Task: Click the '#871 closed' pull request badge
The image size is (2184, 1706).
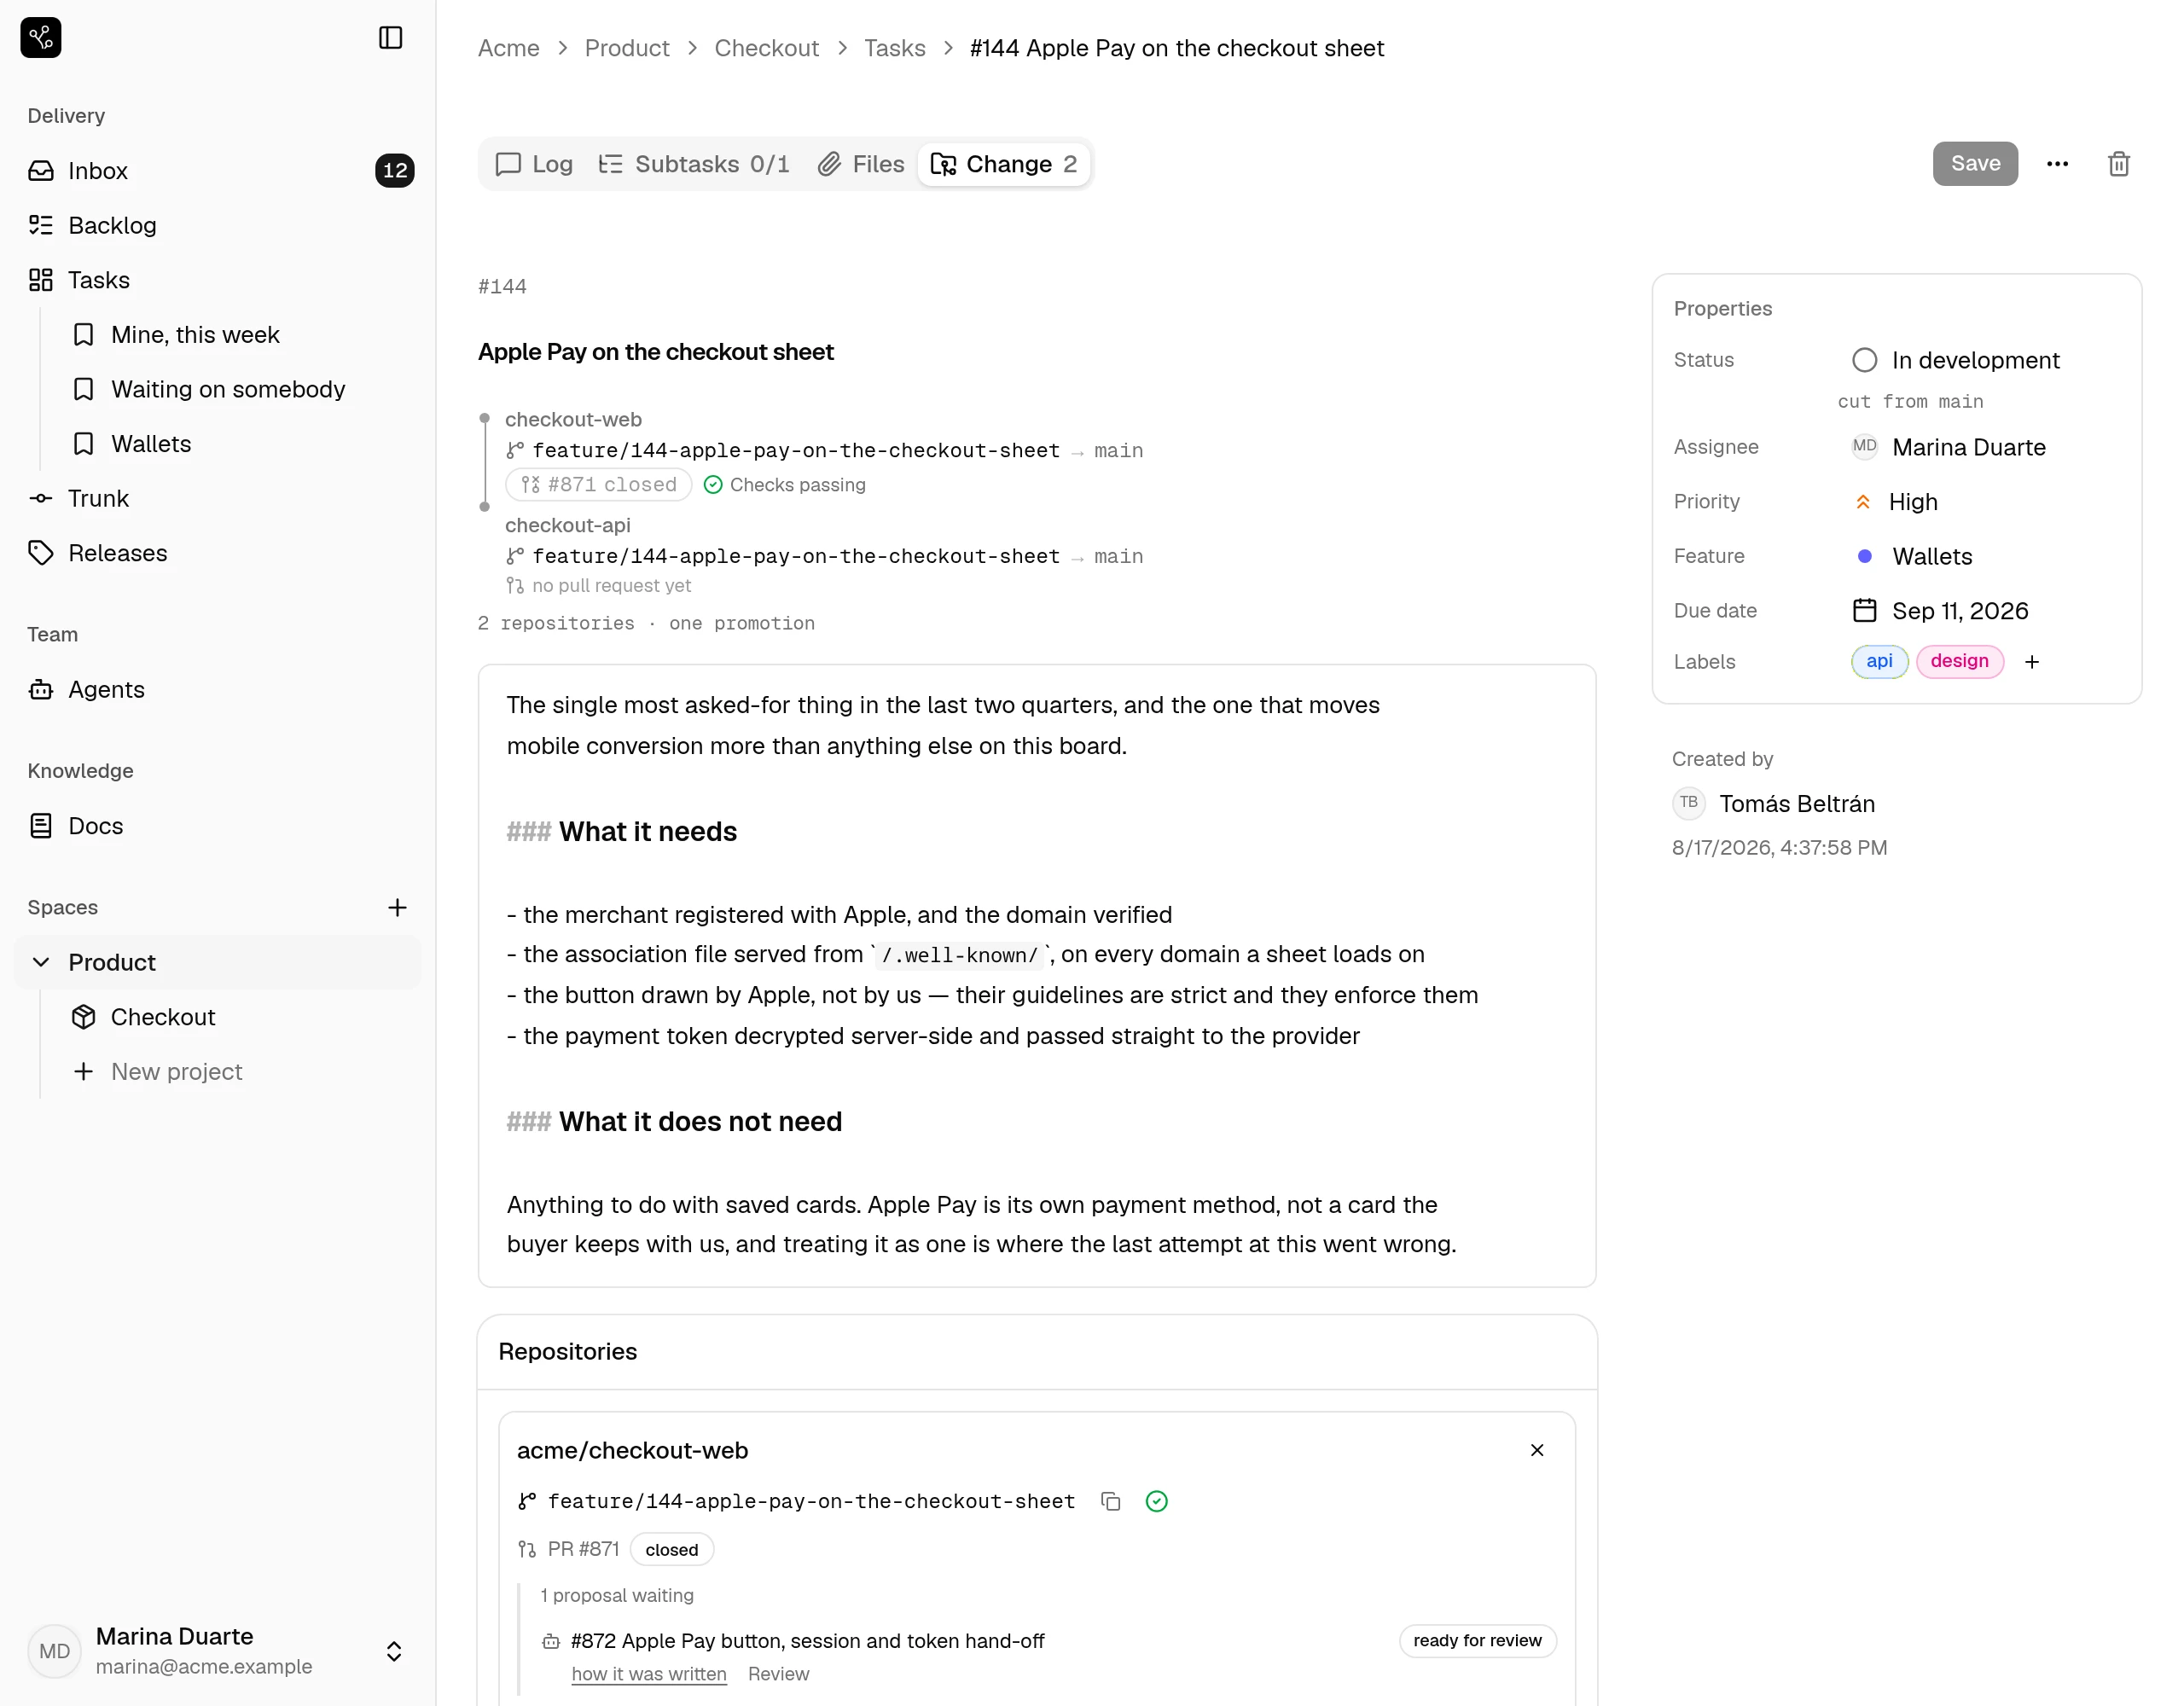Action: tap(599, 485)
